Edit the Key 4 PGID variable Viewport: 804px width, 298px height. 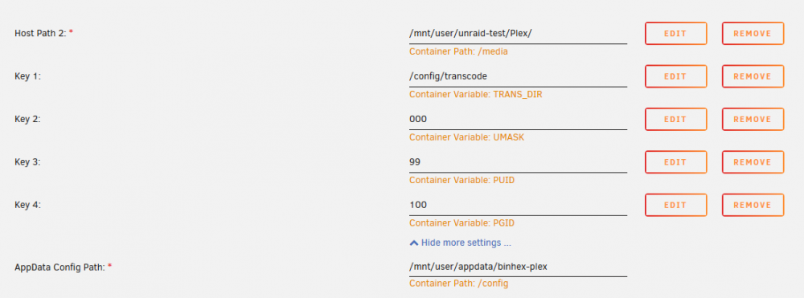click(x=675, y=205)
